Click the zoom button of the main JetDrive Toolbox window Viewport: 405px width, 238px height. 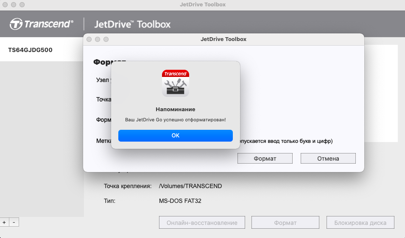click(22, 5)
